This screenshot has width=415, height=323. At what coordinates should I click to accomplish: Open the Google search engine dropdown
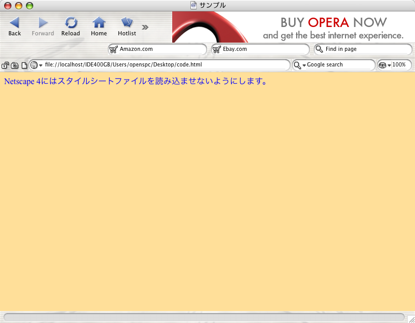pyautogui.click(x=304, y=65)
